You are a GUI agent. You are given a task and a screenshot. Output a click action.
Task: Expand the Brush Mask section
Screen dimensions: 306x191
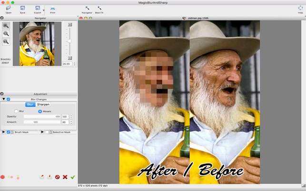pos(3,132)
